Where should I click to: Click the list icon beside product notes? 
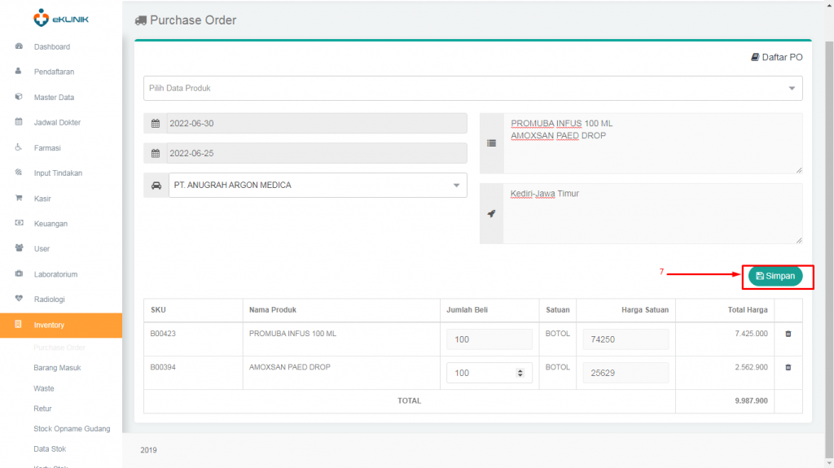point(491,143)
